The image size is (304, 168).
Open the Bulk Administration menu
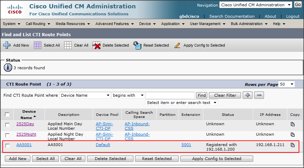pyautogui.click(x=249, y=24)
